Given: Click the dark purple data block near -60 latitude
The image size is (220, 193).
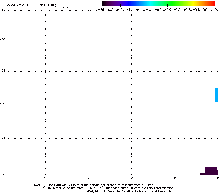Looking at the screenshot, I should point(209,171).
